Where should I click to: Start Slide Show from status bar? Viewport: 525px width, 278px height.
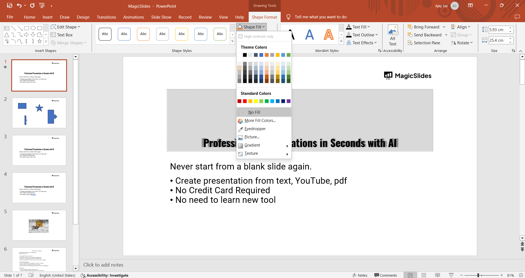coord(451,275)
